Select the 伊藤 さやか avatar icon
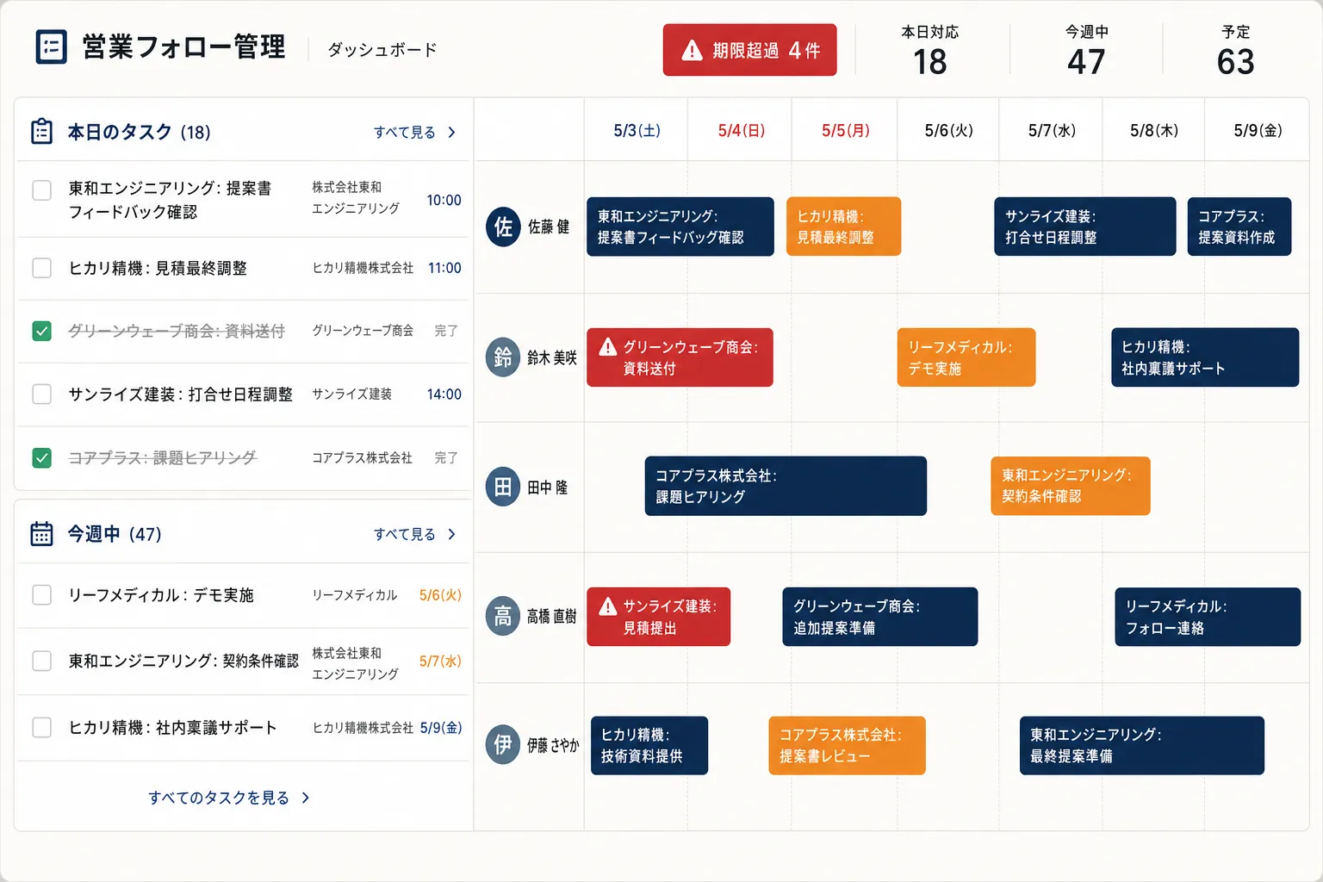Screen dimensions: 1323x882 [503, 744]
